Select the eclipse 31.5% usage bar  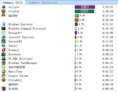[85, 7]
